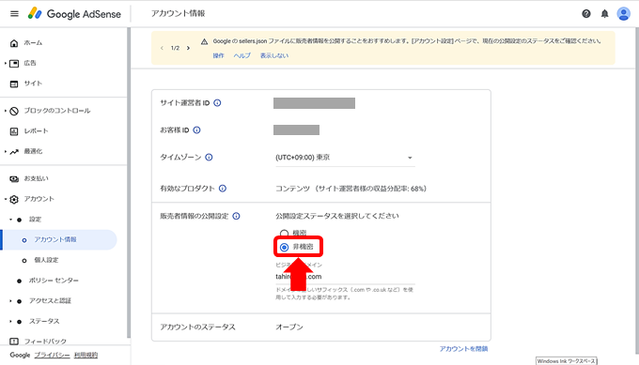Click the コンテンツ 収益分配率 68% text

351,189
